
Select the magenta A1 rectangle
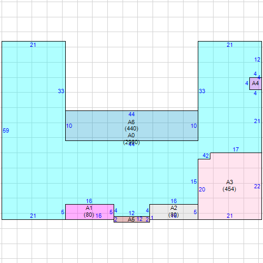pos(90,212)
